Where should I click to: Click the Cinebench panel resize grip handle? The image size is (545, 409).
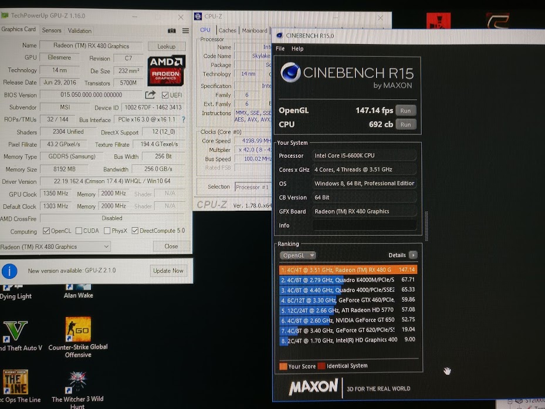[x=426, y=226]
